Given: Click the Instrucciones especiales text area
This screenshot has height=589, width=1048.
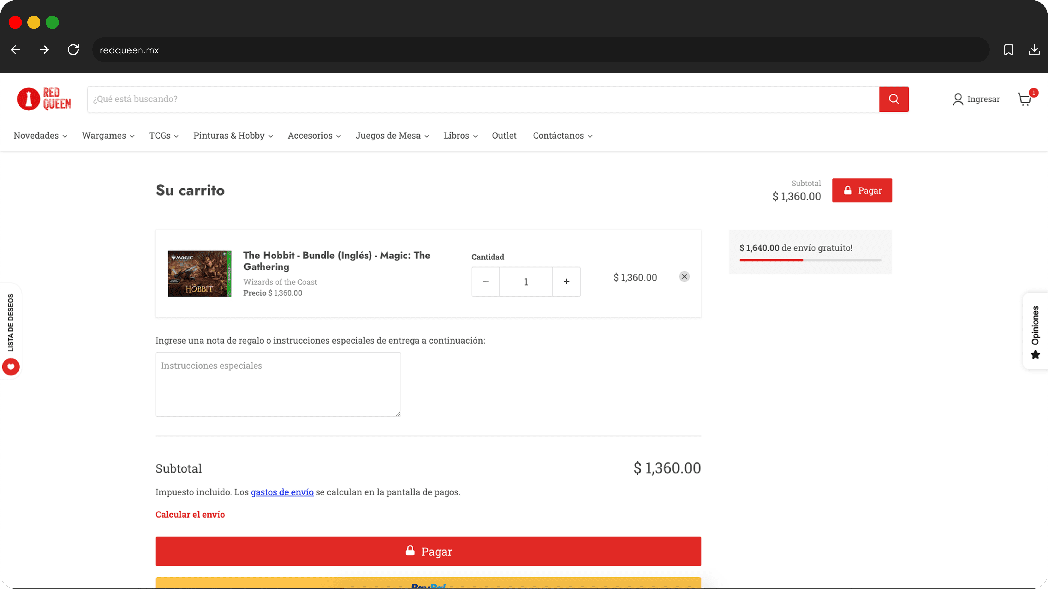Looking at the screenshot, I should tap(278, 384).
